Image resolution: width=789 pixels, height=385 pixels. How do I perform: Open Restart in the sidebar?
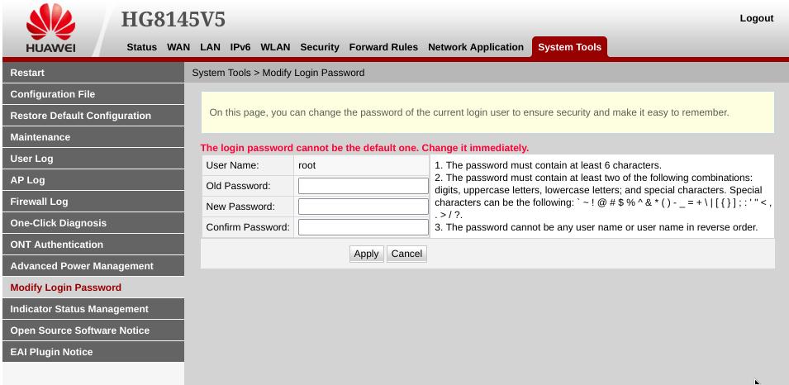(93, 73)
